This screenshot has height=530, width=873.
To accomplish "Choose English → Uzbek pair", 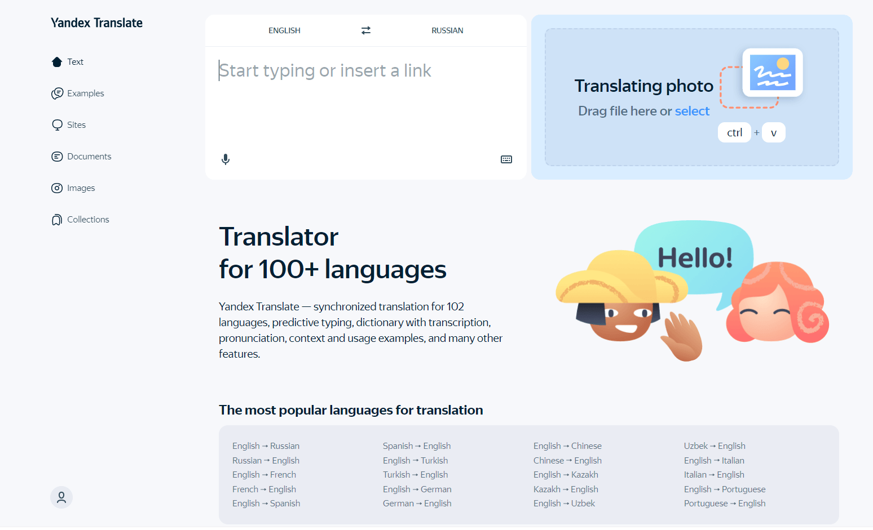I will pyautogui.click(x=564, y=504).
